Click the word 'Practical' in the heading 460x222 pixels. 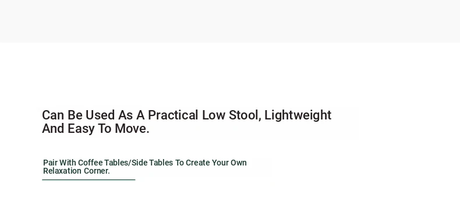pyautogui.click(x=173, y=115)
